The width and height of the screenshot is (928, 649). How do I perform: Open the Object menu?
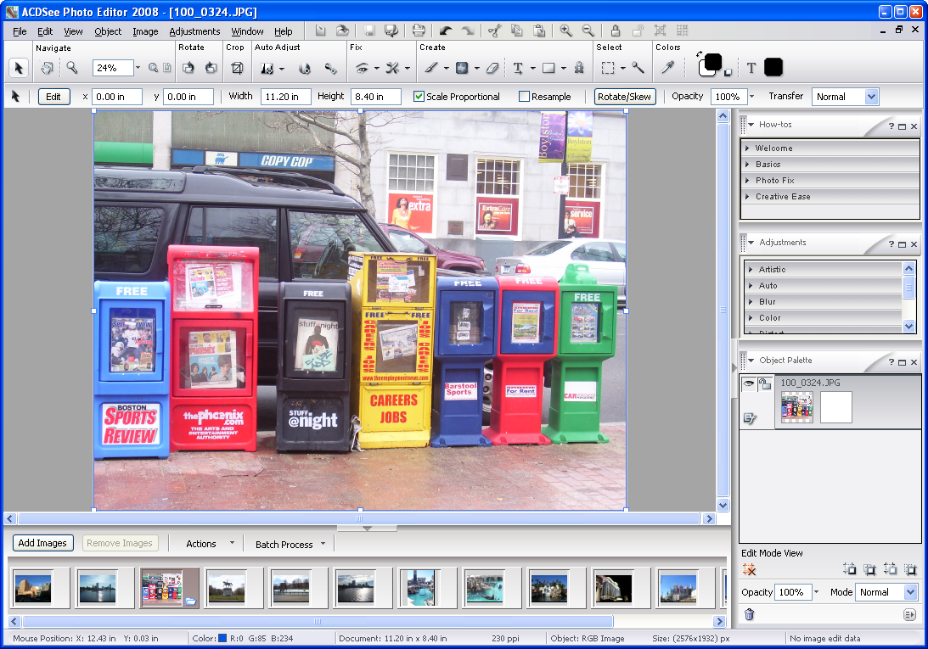tap(108, 31)
